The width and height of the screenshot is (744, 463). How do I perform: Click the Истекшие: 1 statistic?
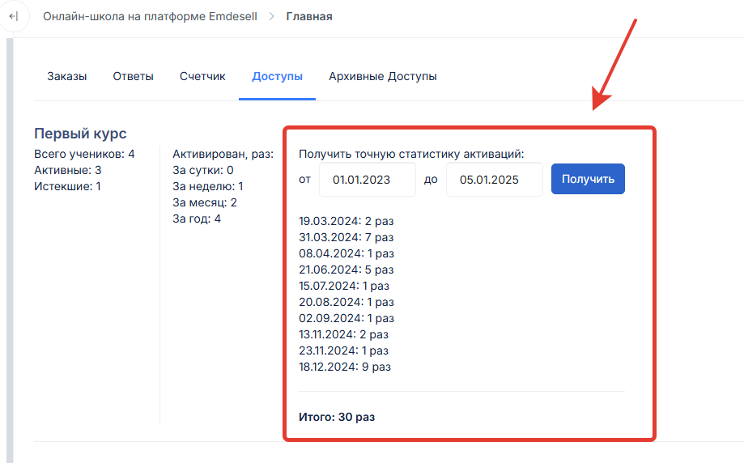click(67, 186)
